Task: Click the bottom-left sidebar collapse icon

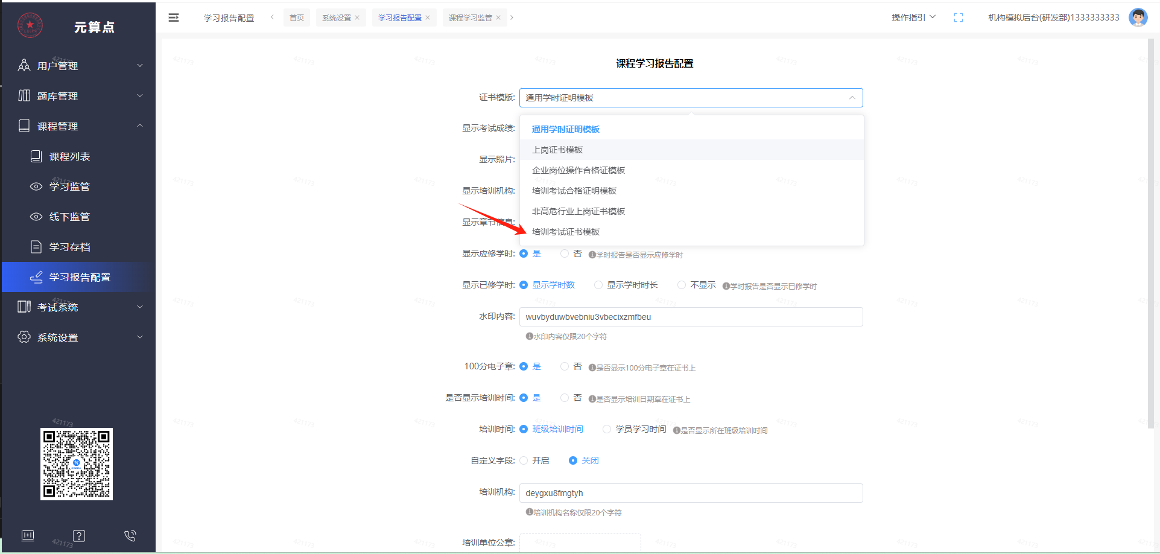Action: 28,535
